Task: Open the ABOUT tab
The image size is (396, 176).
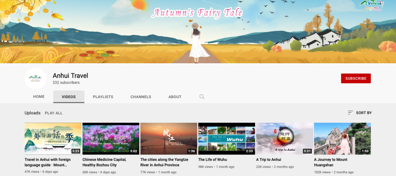Action: pyautogui.click(x=175, y=97)
